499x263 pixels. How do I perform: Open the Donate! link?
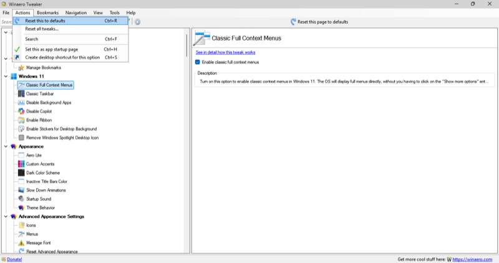[x=14, y=259]
